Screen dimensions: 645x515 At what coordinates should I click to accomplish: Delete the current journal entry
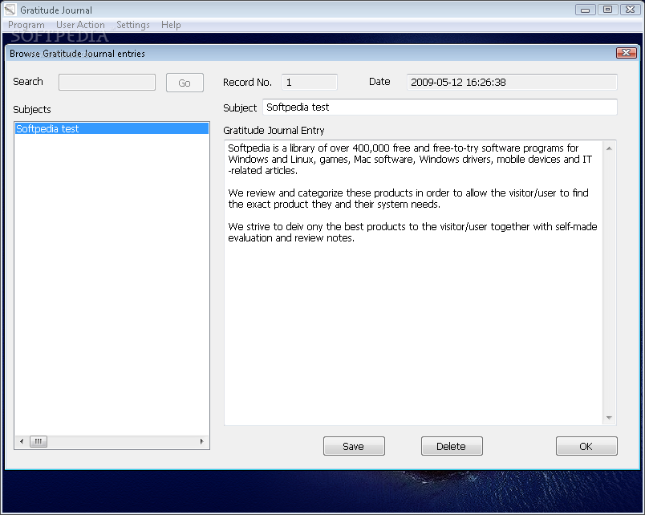(x=452, y=446)
